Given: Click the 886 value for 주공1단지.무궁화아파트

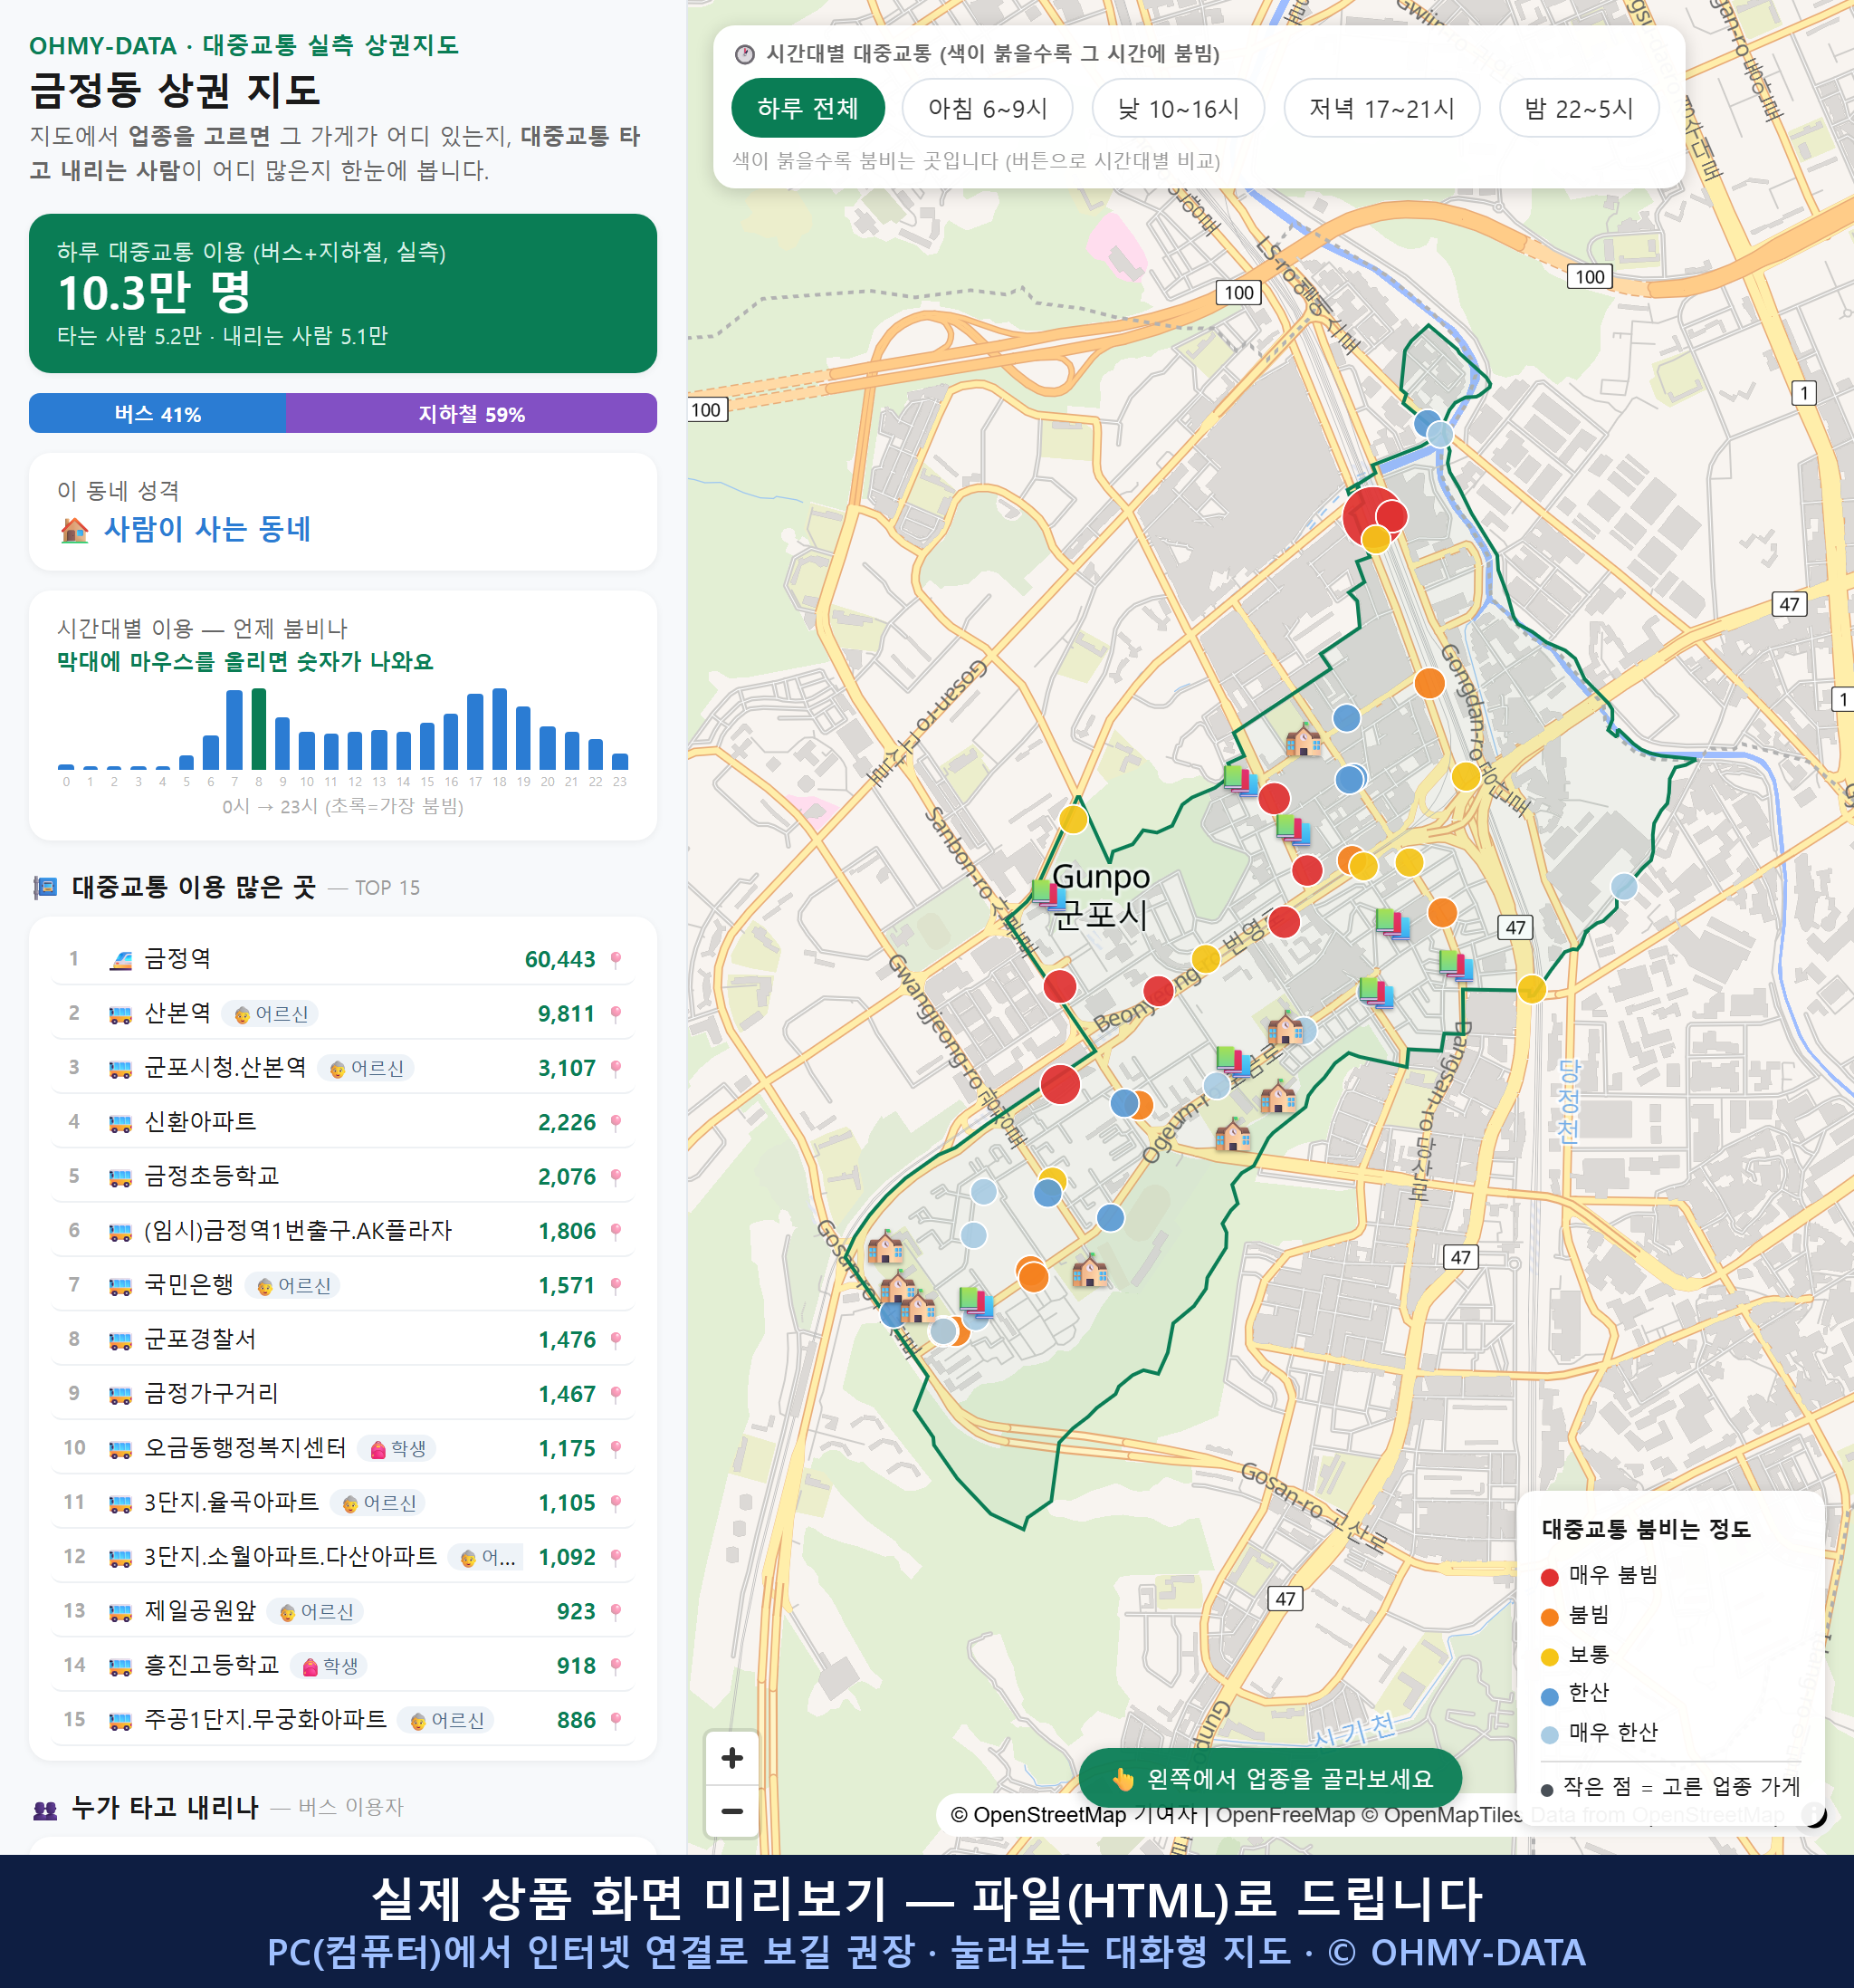Looking at the screenshot, I should coord(576,1720).
